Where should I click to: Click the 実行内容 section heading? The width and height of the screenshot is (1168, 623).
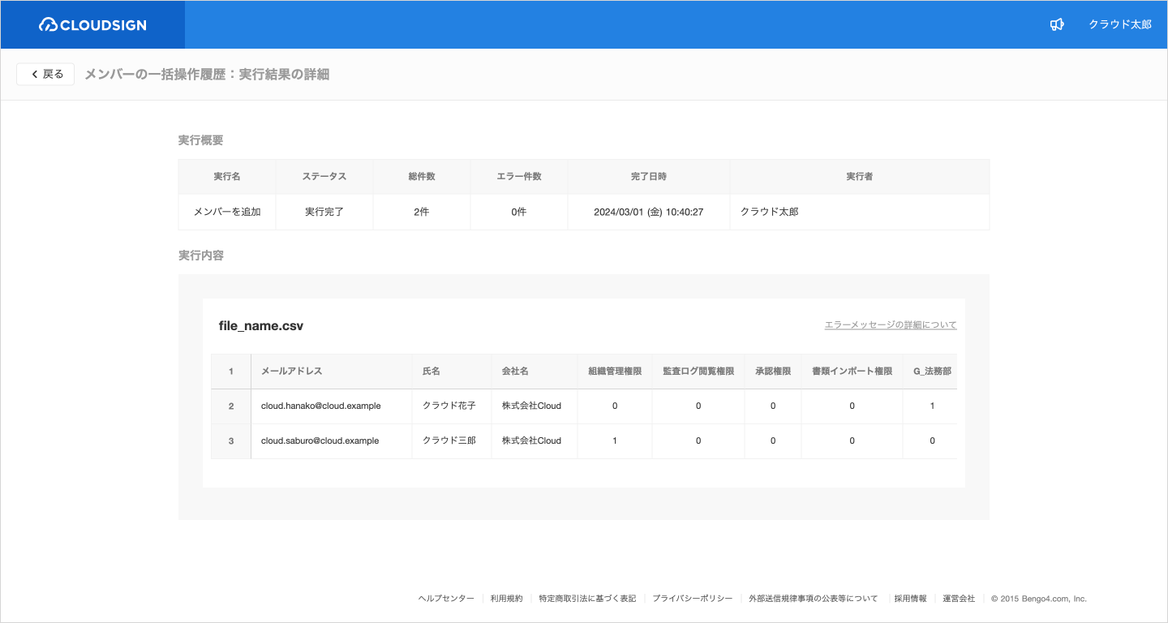pyautogui.click(x=200, y=256)
